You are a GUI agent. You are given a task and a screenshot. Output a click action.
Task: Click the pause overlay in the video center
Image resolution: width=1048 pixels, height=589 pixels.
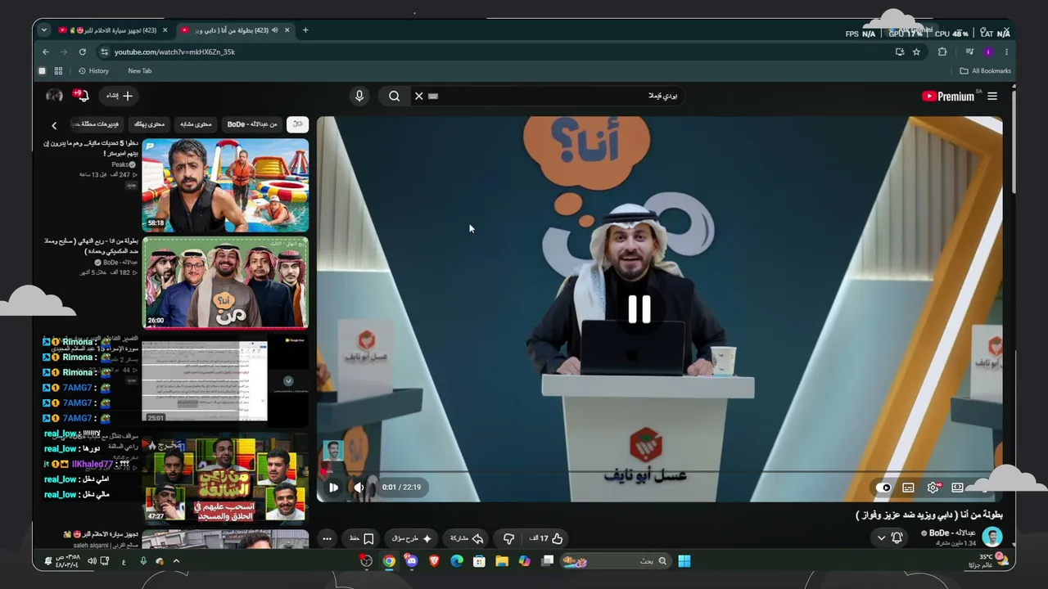click(x=639, y=309)
